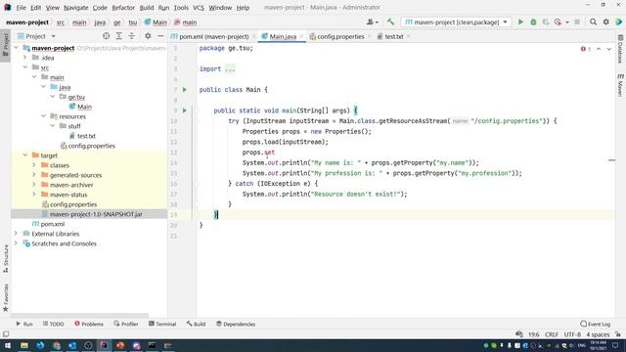The width and height of the screenshot is (626, 352).
Task: Open Search Everywhere magnifier icon
Action: point(594,22)
